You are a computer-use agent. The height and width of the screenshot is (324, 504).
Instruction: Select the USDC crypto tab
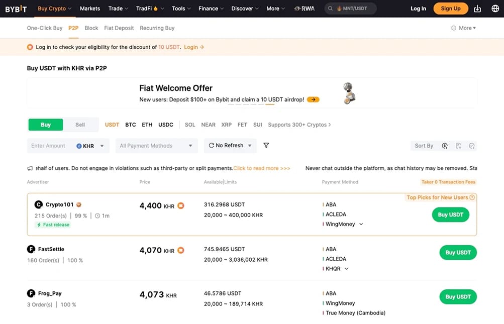[x=166, y=125]
